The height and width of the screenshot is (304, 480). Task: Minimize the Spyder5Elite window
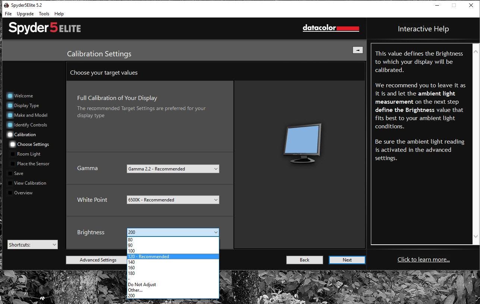[437, 5]
